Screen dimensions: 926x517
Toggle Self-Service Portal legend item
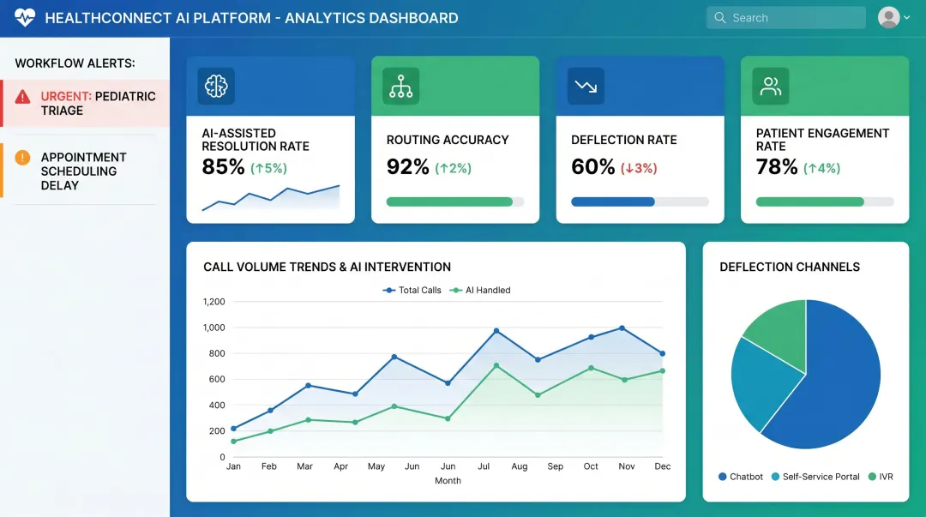[x=815, y=477]
